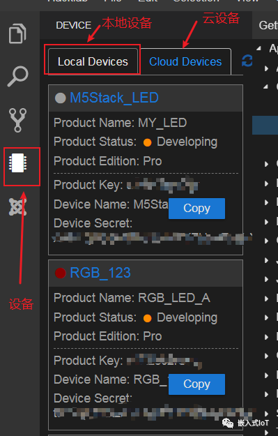Open the icon below the Device chip
Screen dimensions: 278x436
coord(18,206)
